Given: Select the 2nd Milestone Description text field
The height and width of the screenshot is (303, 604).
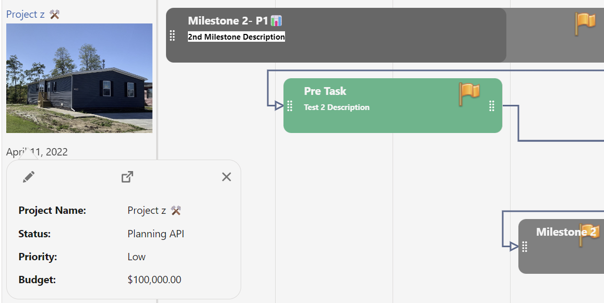Looking at the screenshot, I should (236, 37).
